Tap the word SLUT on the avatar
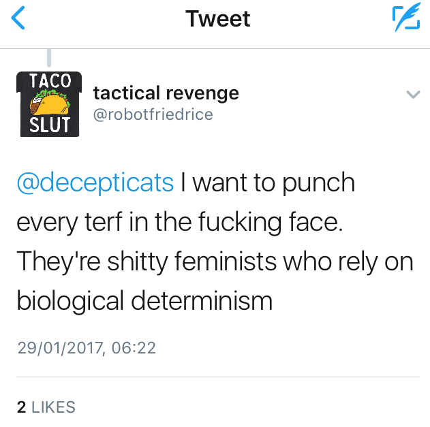This screenshot has height=427, width=430. pyautogui.click(x=49, y=125)
